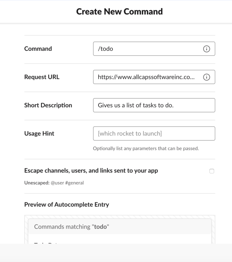232x262 pixels.
Task: Click the Usage Hint label
Action: (x=39, y=134)
